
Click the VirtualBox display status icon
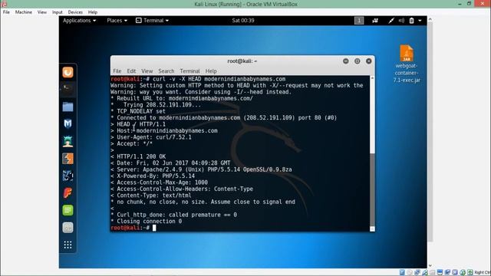point(440,273)
